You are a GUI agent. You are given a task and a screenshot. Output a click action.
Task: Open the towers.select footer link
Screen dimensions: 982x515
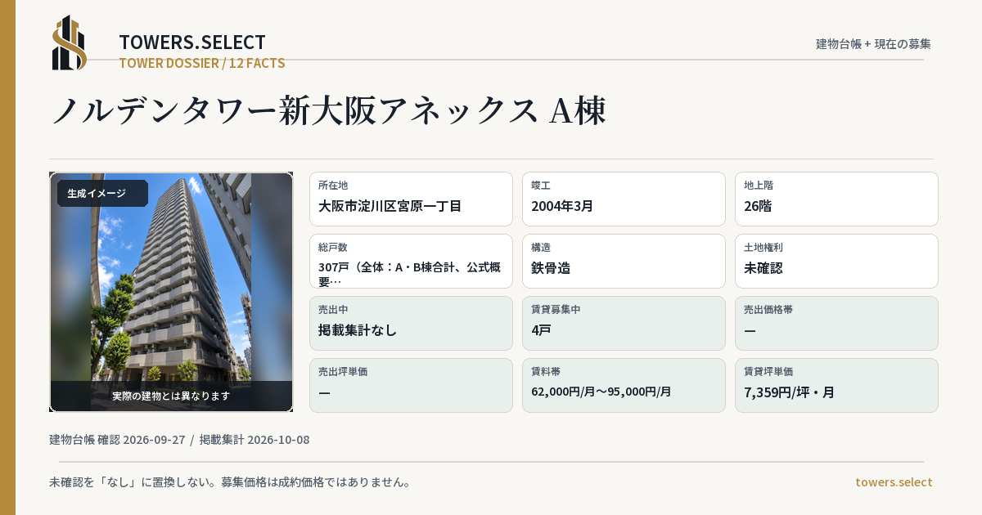click(894, 482)
